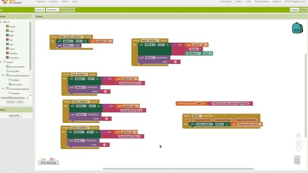This screenshot has height=173, width=308.
Task: Open the Projects menu
Action: (x=40, y=1)
